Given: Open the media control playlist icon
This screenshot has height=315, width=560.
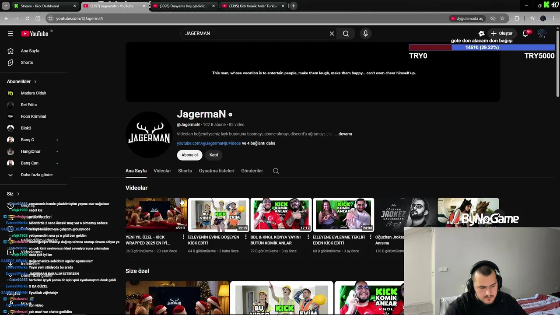Looking at the screenshot, I should (532, 18).
